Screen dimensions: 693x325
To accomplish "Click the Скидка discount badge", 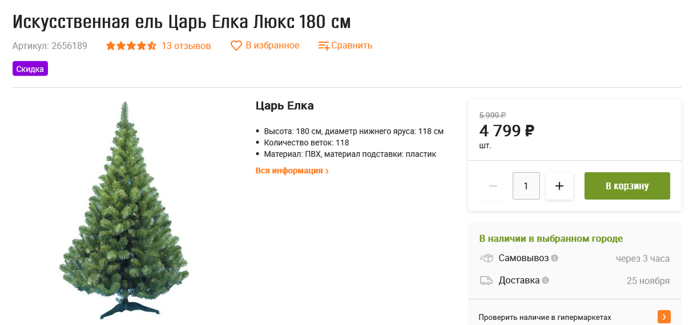I will pyautogui.click(x=30, y=69).
